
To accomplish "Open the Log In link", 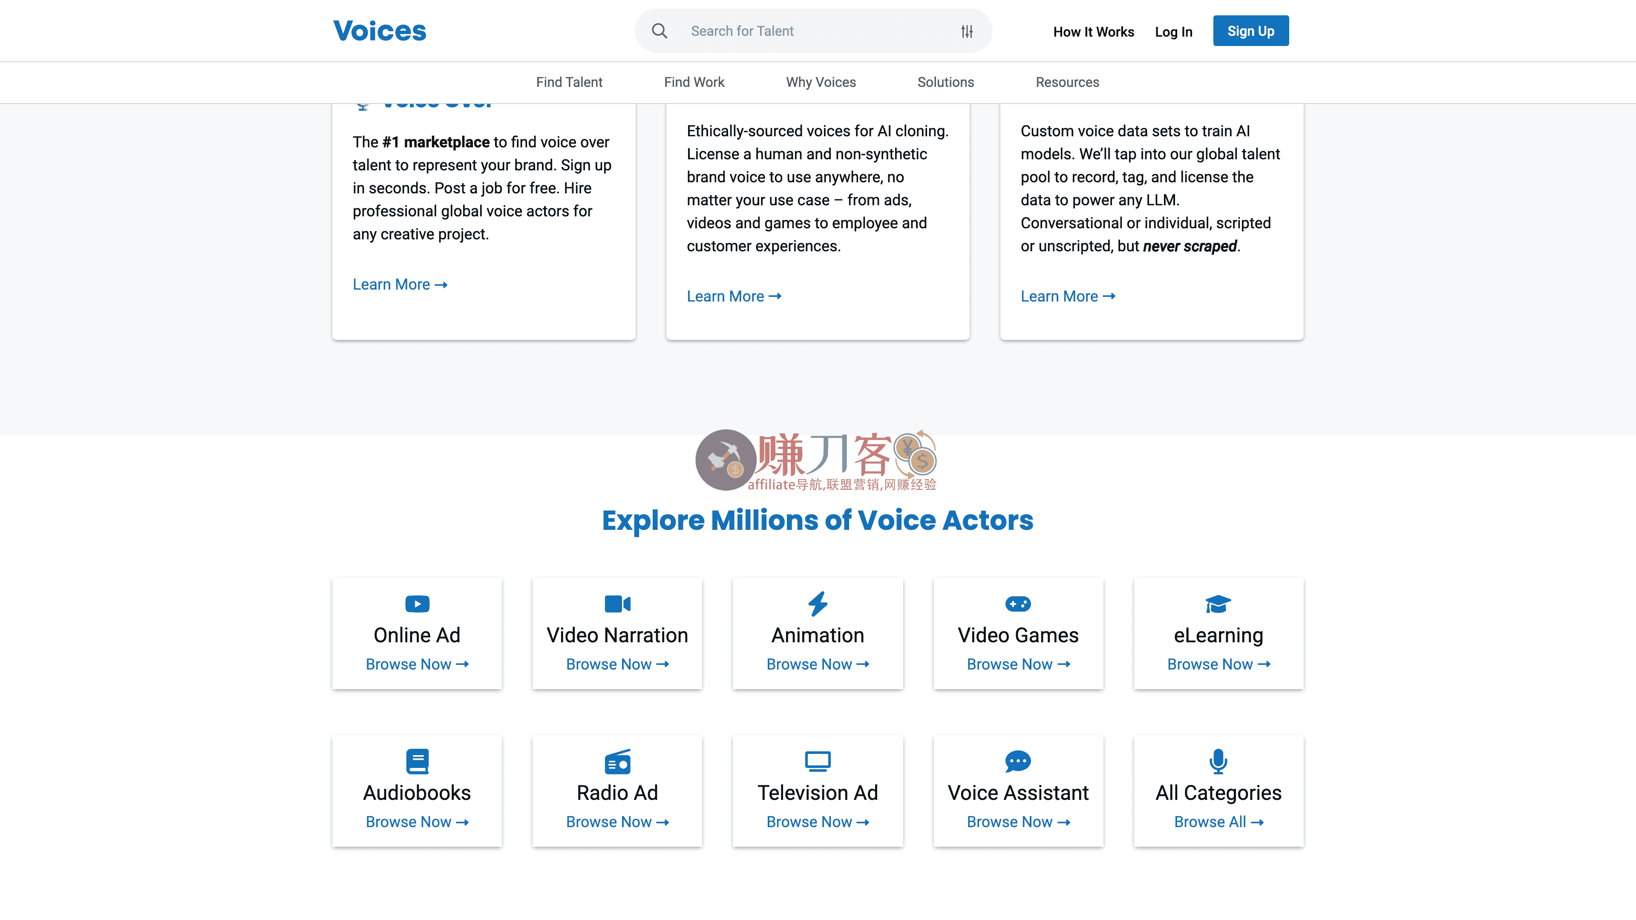I will click(x=1173, y=32).
